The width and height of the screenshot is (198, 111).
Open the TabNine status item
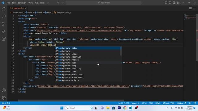(181, 103)
